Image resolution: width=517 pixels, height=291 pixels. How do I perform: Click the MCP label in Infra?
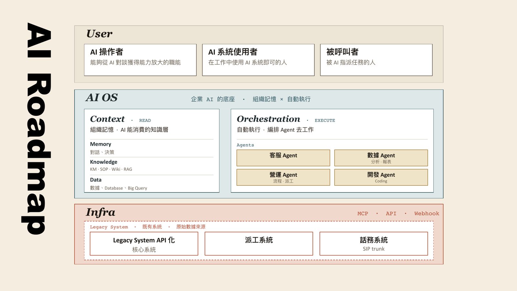(x=363, y=213)
